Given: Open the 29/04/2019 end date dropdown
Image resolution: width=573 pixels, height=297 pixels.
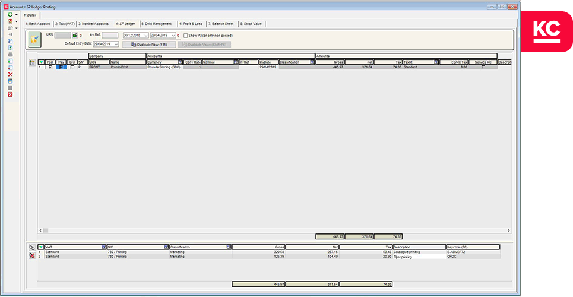Looking at the screenshot, I should pyautogui.click(x=173, y=36).
